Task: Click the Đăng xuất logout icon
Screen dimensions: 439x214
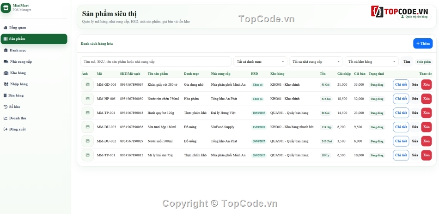Action: pyautogui.click(x=6, y=129)
